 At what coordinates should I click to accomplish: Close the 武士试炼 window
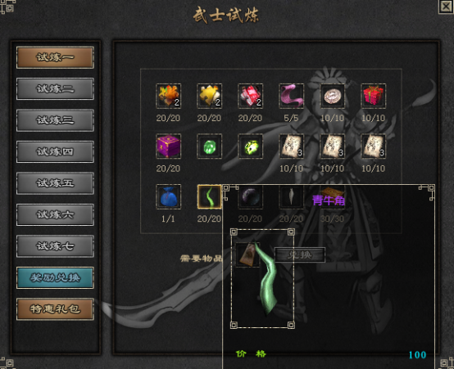tap(446, 7)
